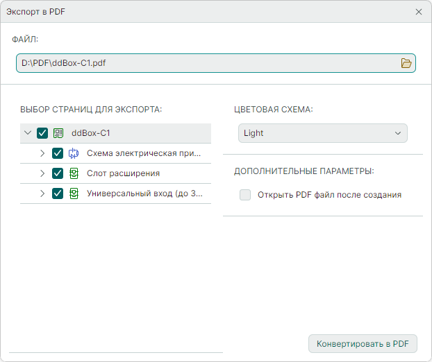Uncheck the Универсальный вход page checkbox

point(58,193)
